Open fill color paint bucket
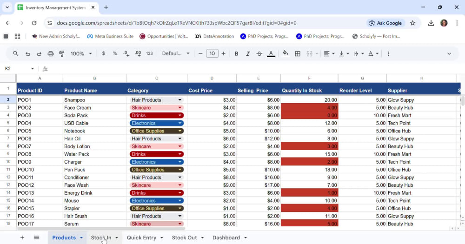Image resolution: width=465 pixels, height=244 pixels. tap(286, 53)
